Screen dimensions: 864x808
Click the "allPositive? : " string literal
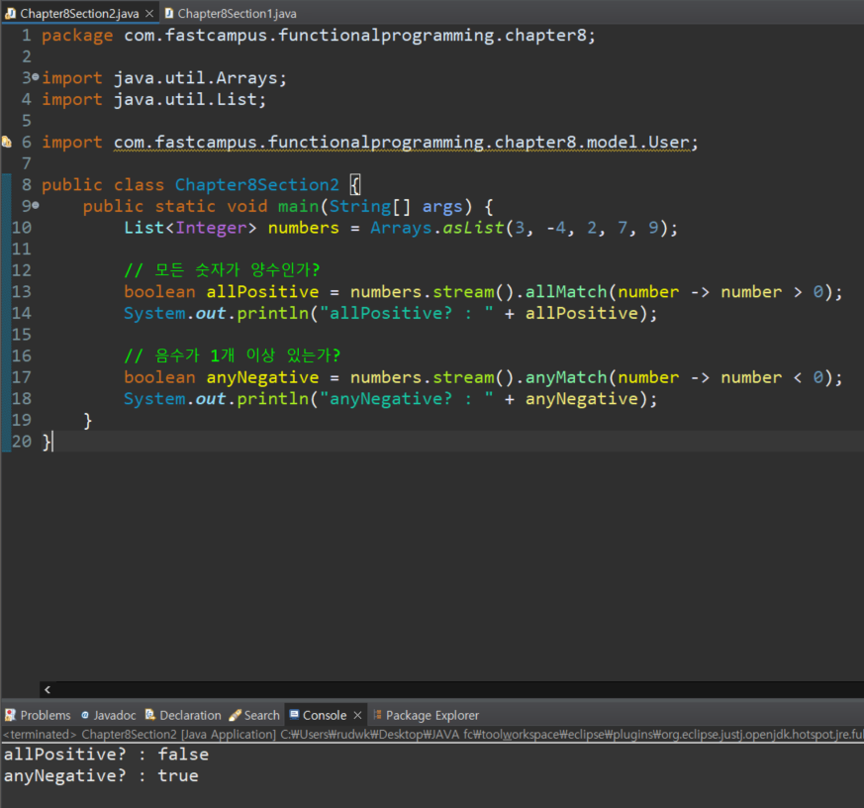click(407, 313)
